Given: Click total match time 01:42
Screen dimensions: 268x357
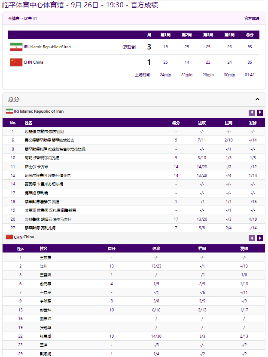Looking at the screenshot, I should point(250,75).
